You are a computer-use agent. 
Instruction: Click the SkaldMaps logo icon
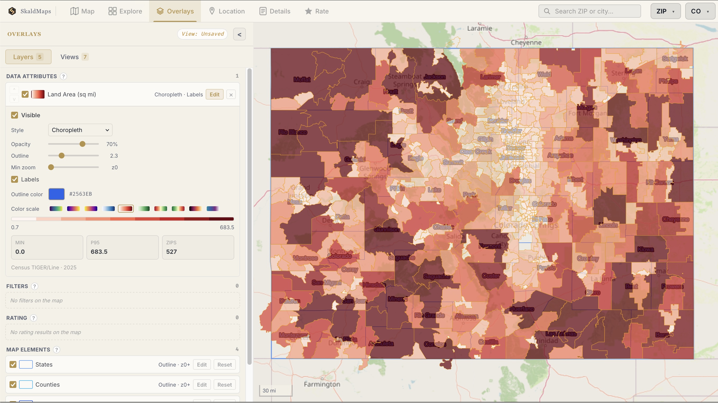pos(12,11)
